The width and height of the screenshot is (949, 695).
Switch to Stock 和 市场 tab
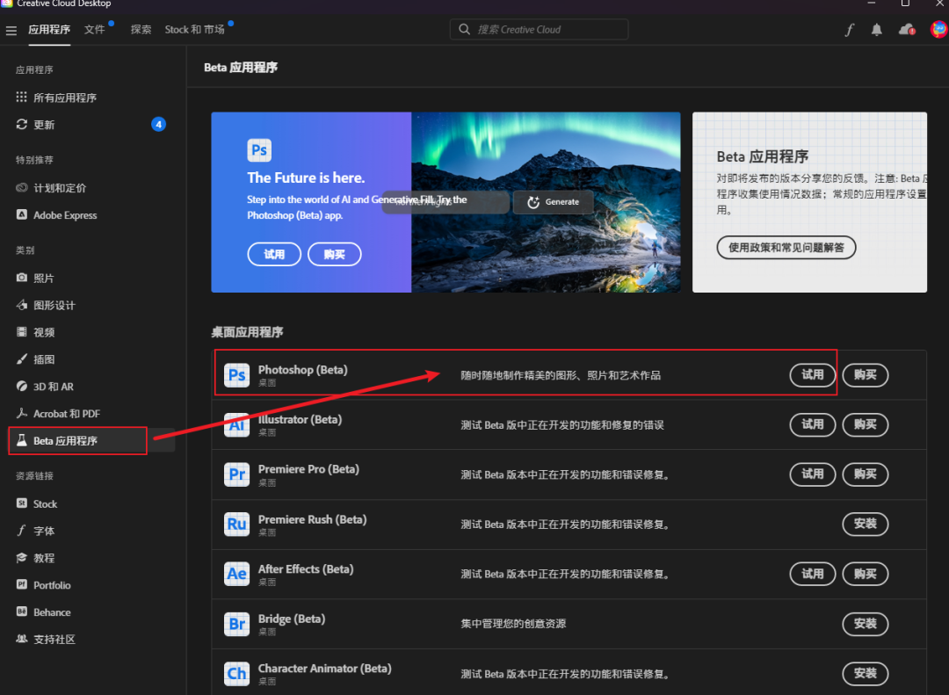(x=194, y=30)
